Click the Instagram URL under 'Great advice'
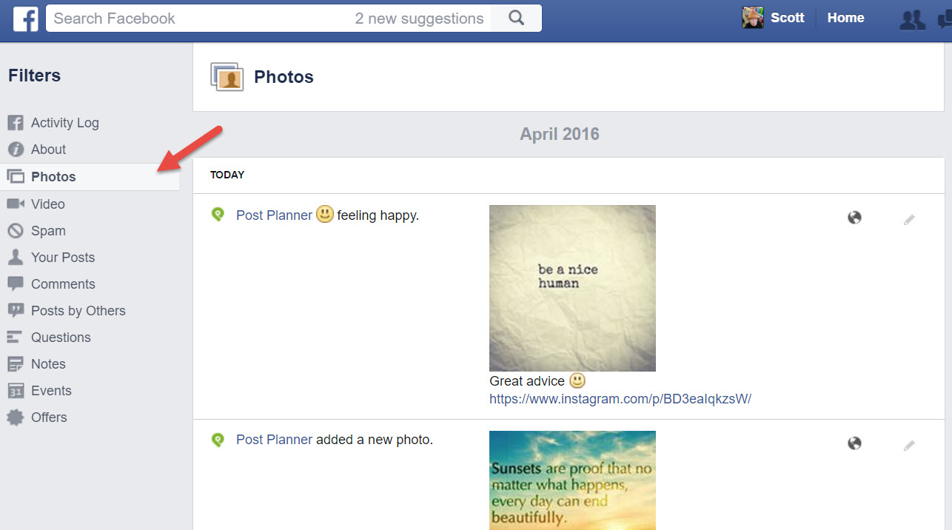Viewport: 952px width, 530px height. click(x=620, y=398)
